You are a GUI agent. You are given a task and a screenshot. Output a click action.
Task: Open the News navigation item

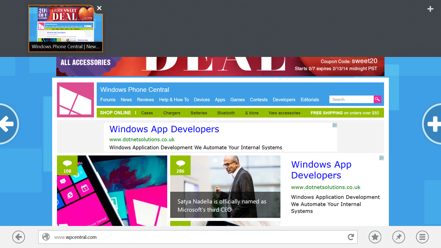126,100
